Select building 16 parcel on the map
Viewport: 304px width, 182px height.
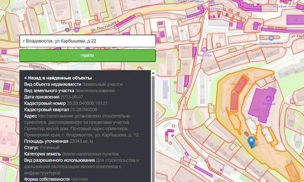233,62
